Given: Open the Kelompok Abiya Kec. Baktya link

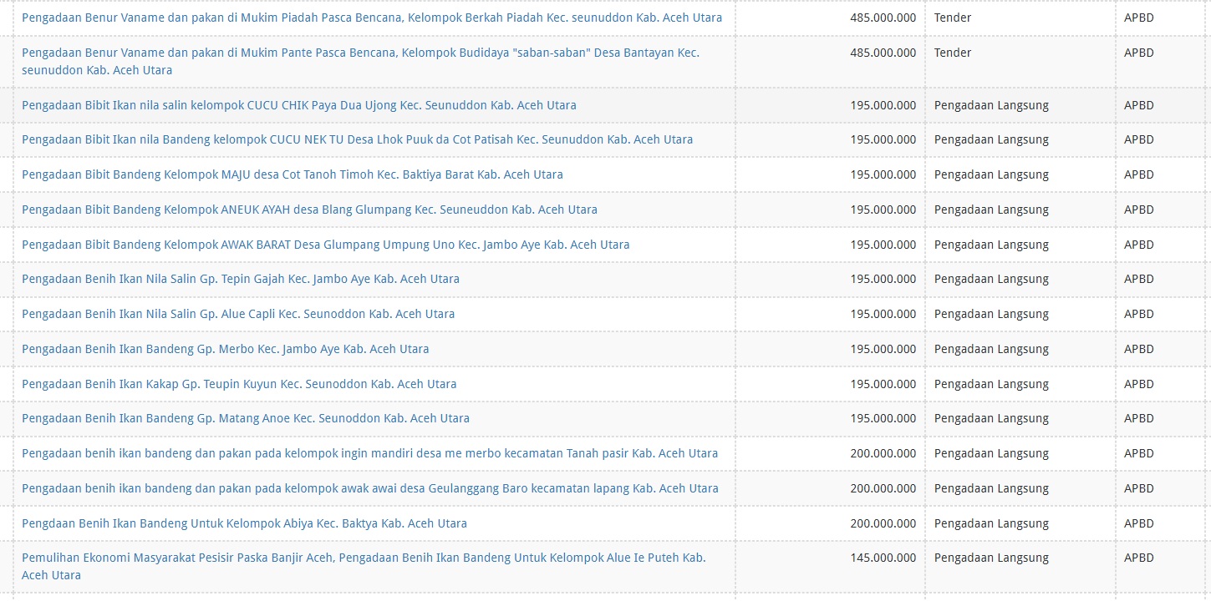Looking at the screenshot, I should (244, 523).
